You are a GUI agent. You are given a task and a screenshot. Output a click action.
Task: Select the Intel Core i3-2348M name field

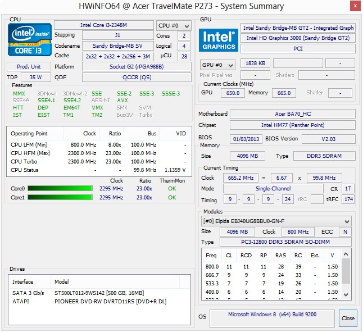coord(104,25)
